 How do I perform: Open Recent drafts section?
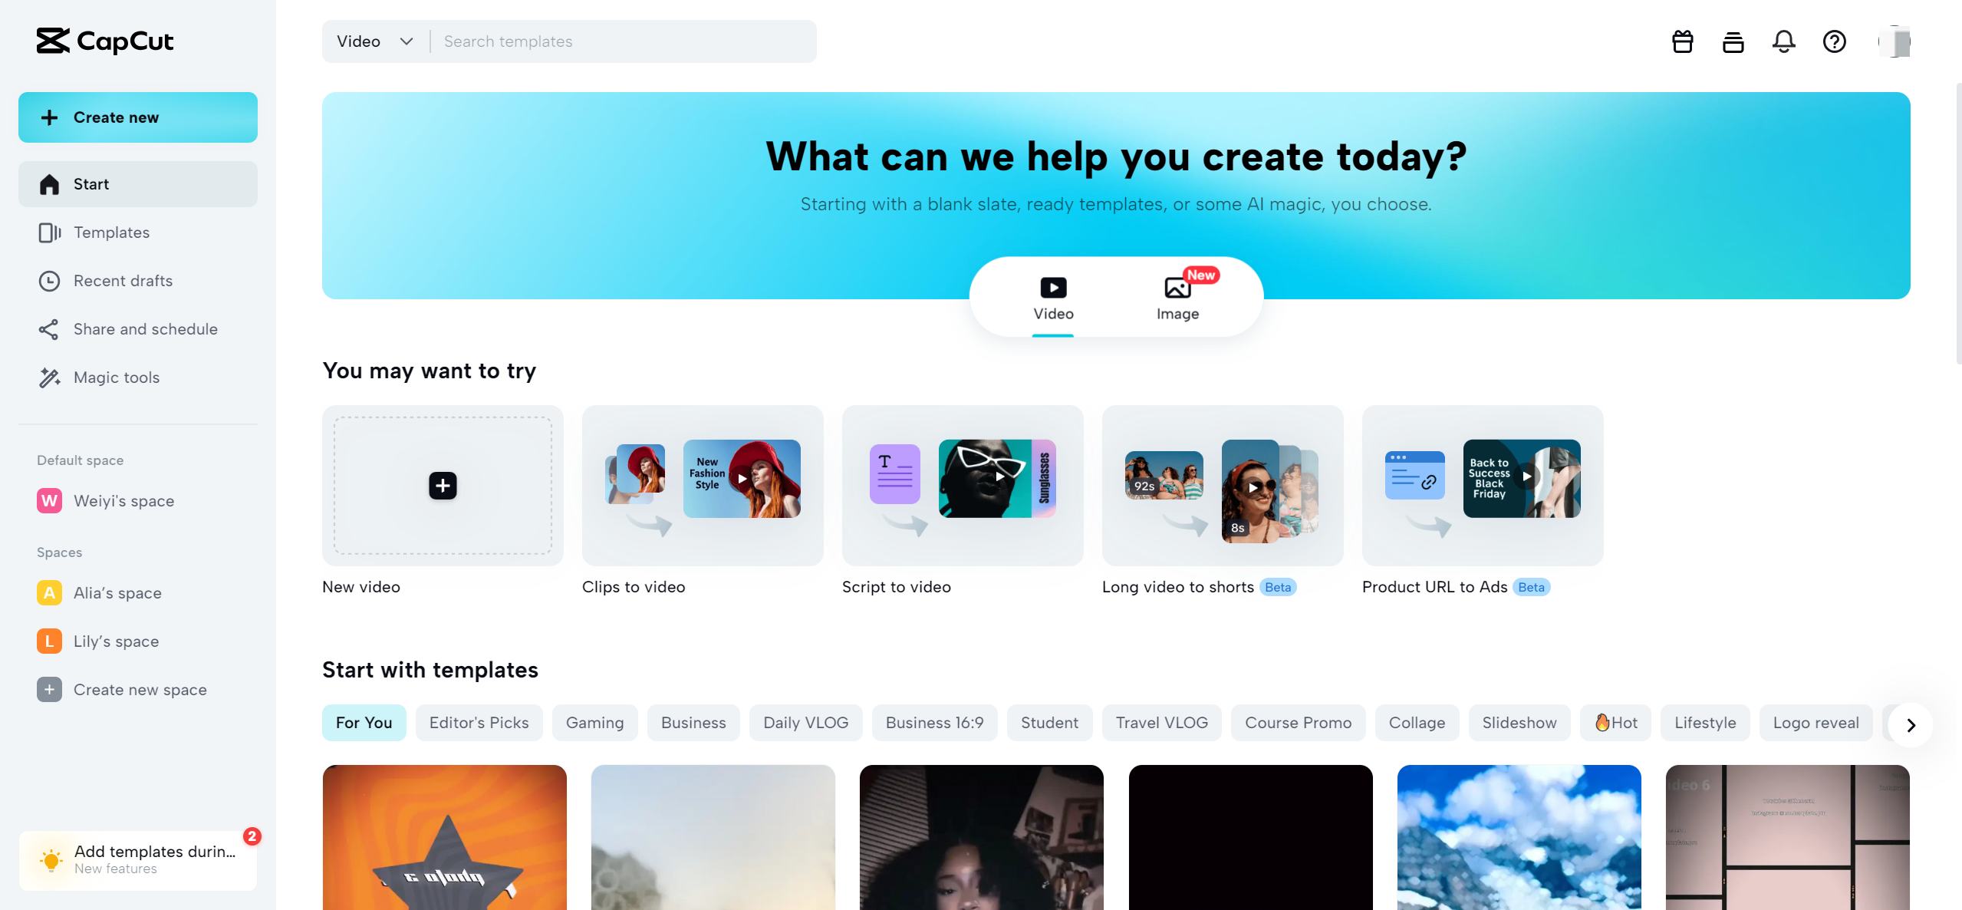(x=123, y=280)
